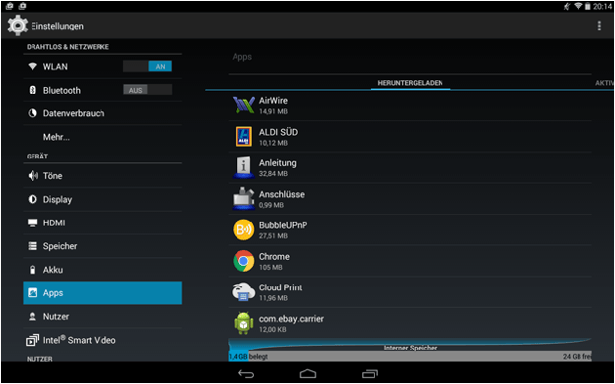
Task: Open the AirWire app icon
Action: click(x=244, y=105)
